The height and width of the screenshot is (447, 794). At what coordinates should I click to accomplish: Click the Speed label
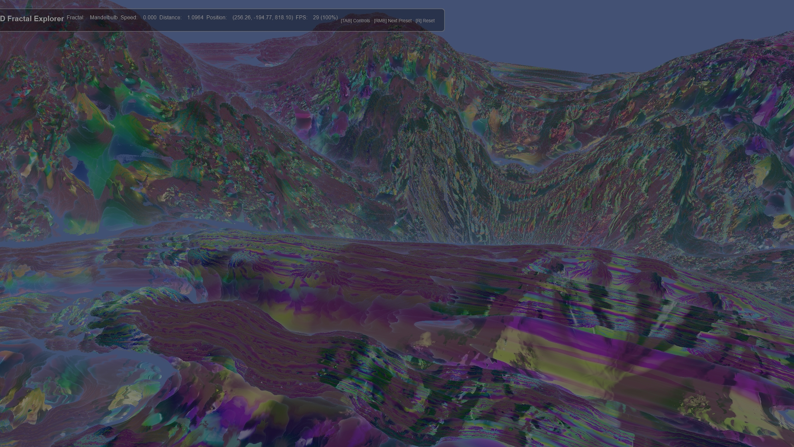click(129, 17)
